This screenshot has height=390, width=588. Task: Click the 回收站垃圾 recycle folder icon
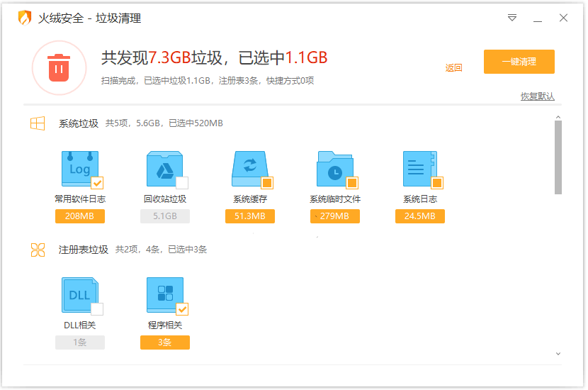point(164,169)
